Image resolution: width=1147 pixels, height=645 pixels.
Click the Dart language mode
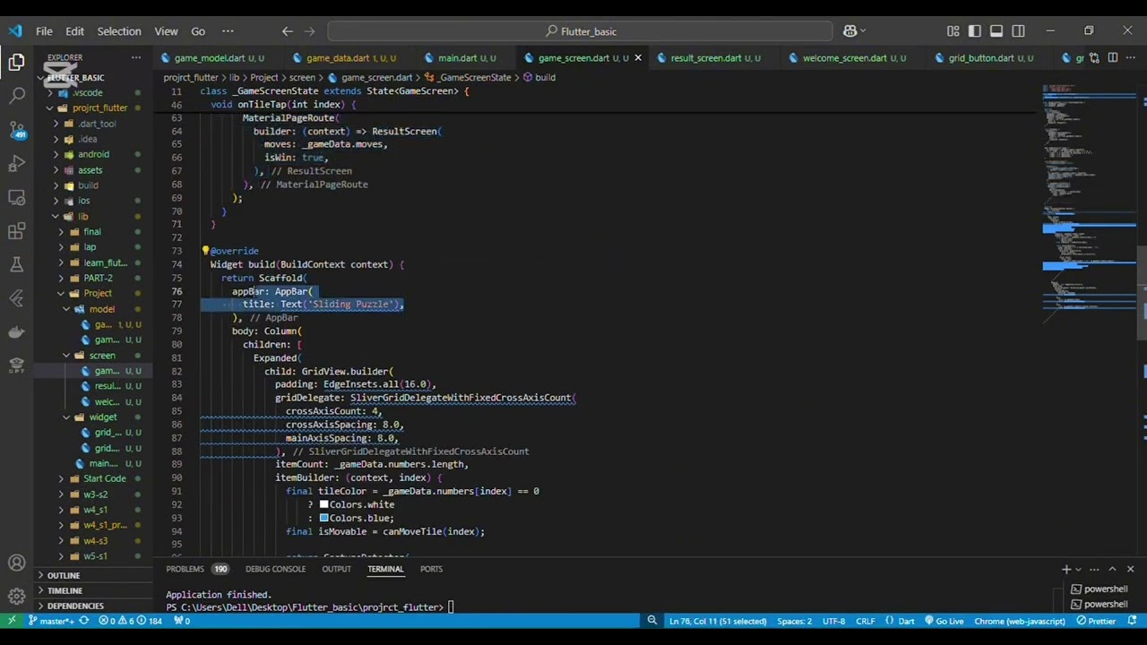point(906,621)
